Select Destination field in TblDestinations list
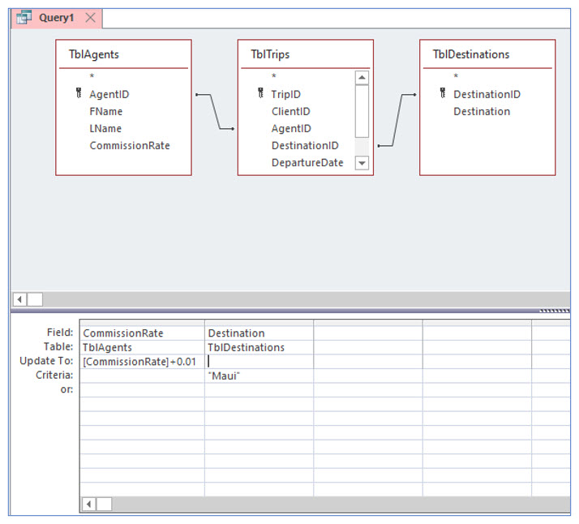This screenshot has height=524, width=579. pos(482,111)
